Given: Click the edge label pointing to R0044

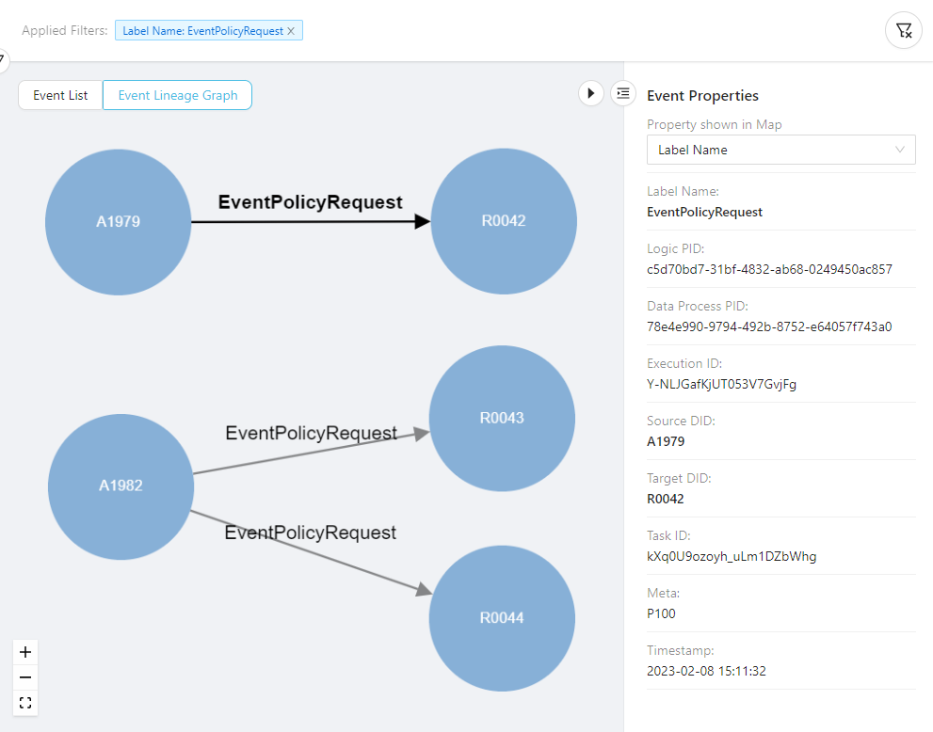Looking at the screenshot, I should pyautogui.click(x=310, y=533).
